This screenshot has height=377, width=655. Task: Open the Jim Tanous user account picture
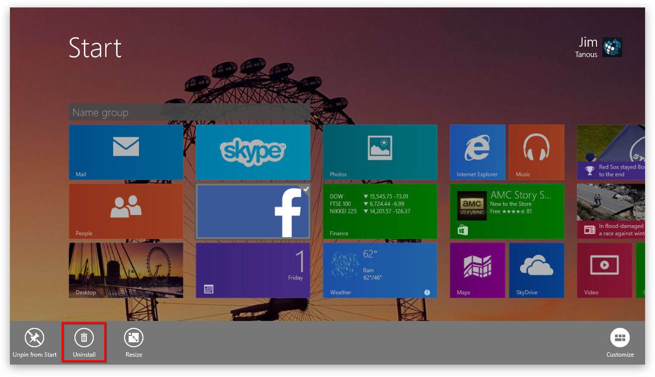click(x=612, y=47)
